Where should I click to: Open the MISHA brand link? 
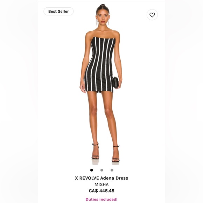pos(101,184)
